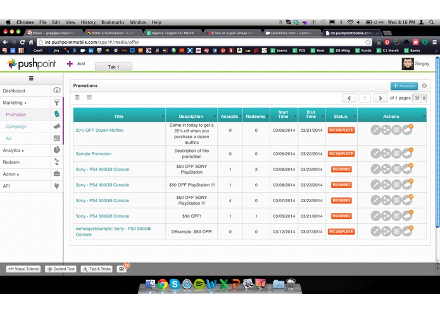Open 20% OFF Dozen Muffins promotion link

[99, 131]
